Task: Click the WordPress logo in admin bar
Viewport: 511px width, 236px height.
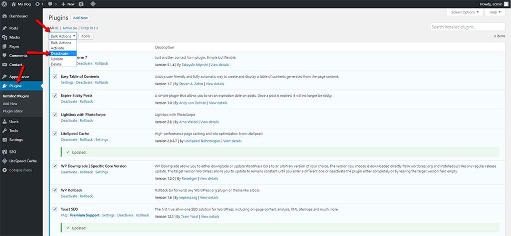Action: [4, 4]
